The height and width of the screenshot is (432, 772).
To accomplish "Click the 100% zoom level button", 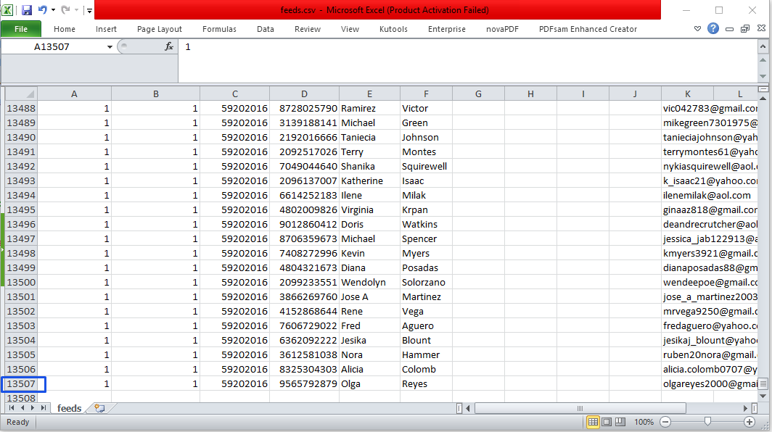I will tap(644, 422).
